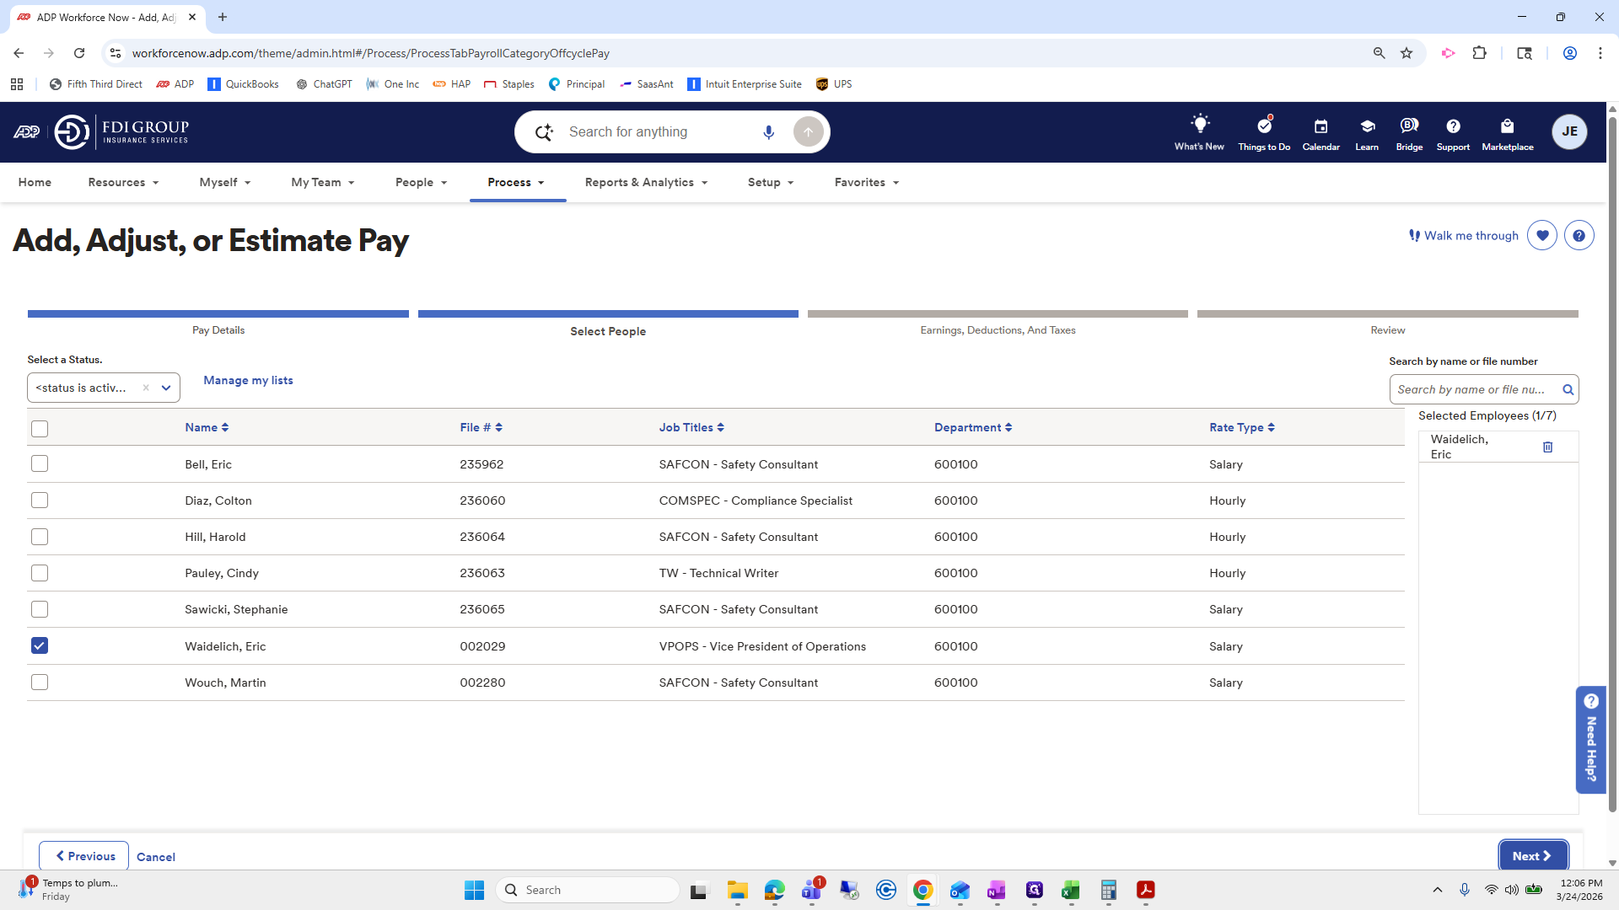Screen dimensions: 1619x910
Task: Open the Calendar icon in header
Action: 1320,126
